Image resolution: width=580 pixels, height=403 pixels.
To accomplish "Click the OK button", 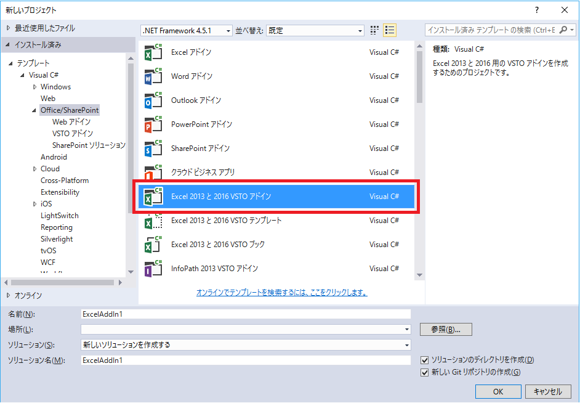I will pyautogui.click(x=498, y=391).
